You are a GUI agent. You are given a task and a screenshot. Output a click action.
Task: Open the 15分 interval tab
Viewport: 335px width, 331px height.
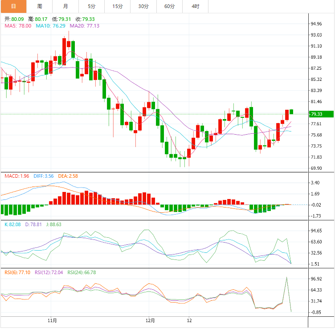tap(118, 6)
